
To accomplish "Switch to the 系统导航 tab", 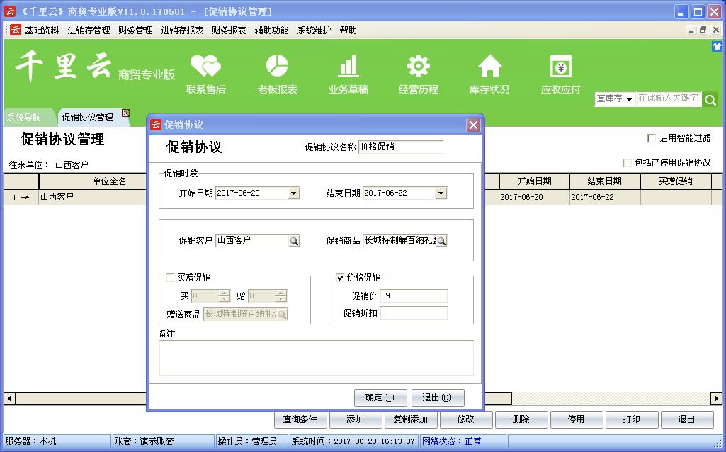I will (24, 118).
